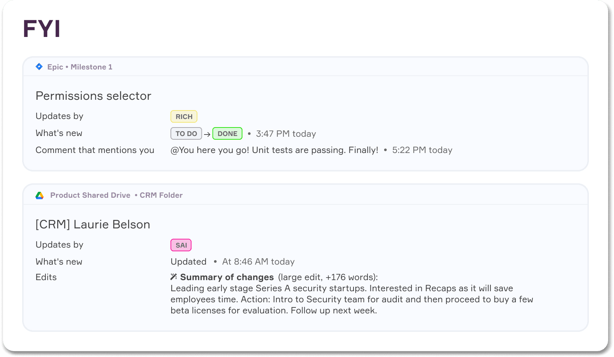This screenshot has height=357, width=614.
Task: Open the Permissions selector title
Action: [x=93, y=96]
